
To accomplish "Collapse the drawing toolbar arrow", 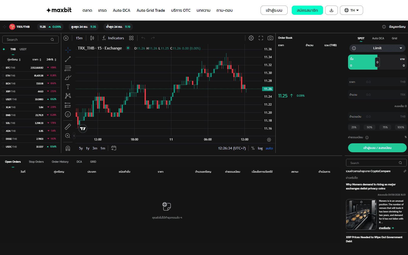I will coord(74,136).
